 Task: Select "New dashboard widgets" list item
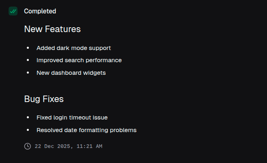tap(71, 73)
